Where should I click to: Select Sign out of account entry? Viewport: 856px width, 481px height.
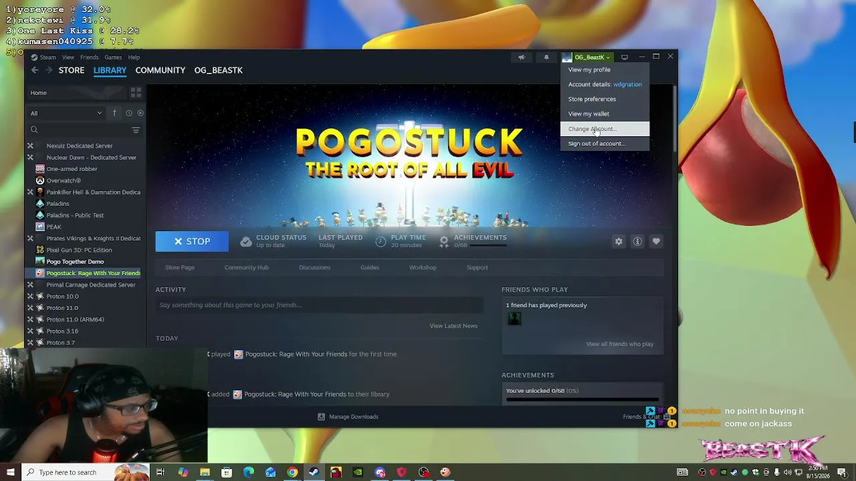605,144
